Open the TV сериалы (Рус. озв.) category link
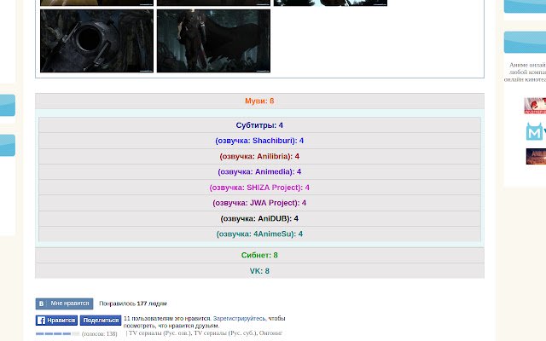546x341 pixels. [x=160, y=333]
